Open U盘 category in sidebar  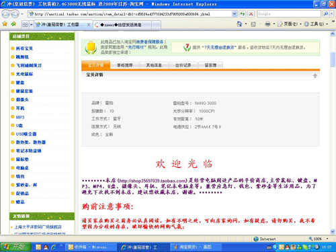pos(19,126)
